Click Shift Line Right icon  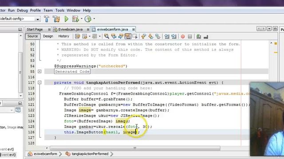(174, 36)
